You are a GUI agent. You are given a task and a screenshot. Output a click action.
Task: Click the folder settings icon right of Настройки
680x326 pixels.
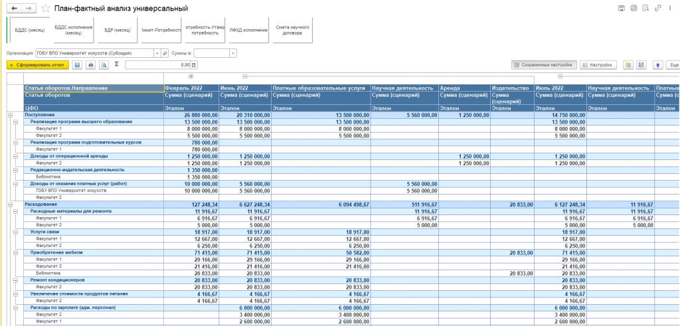pyautogui.click(x=628, y=65)
